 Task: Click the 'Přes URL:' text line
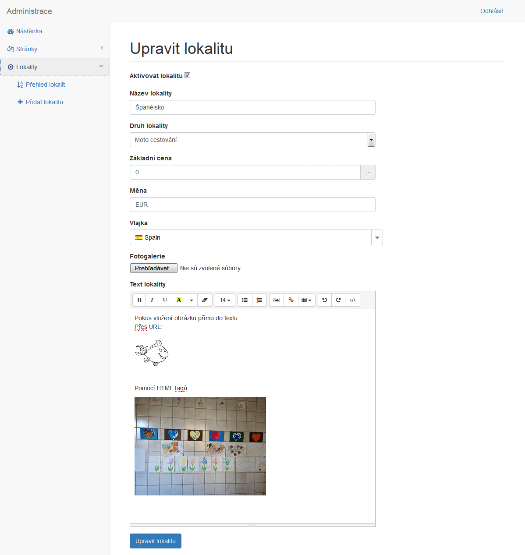pos(149,327)
